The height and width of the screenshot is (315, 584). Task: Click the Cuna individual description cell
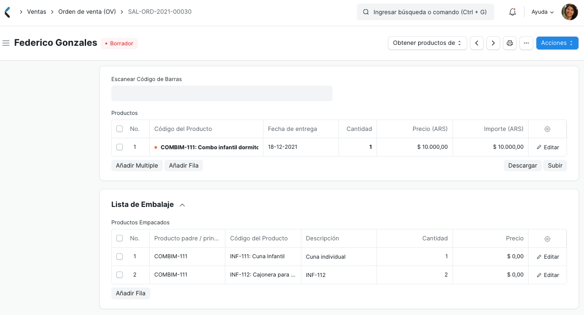click(339, 257)
